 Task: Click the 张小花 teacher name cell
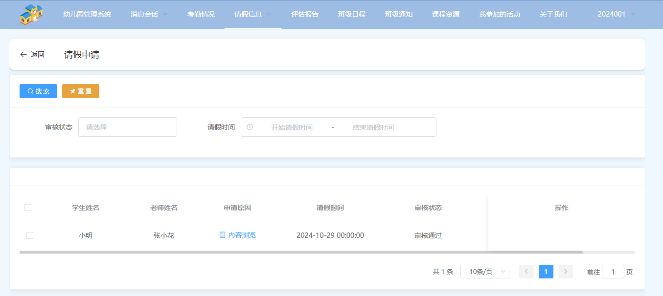(x=164, y=235)
